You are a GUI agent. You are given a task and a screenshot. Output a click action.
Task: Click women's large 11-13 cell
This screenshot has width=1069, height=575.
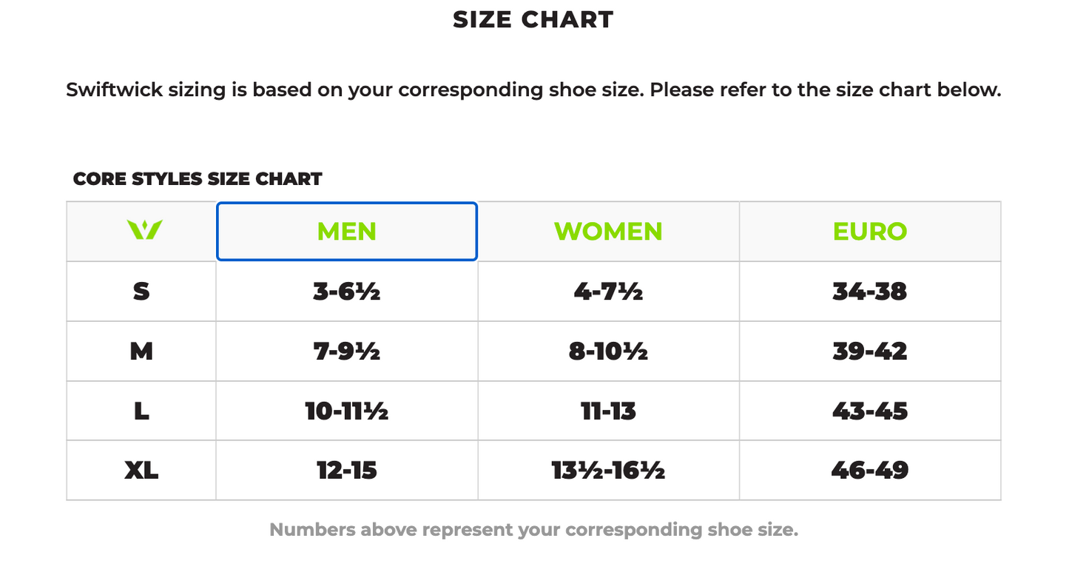coord(608,411)
